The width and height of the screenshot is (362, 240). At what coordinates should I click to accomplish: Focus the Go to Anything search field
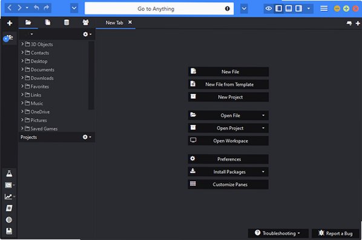pyautogui.click(x=159, y=8)
